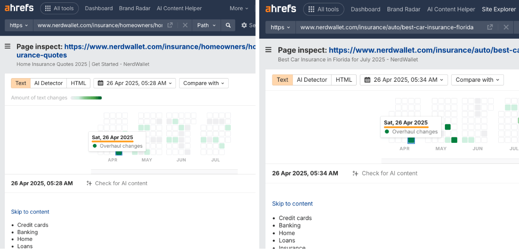Click the magnifier search icon
This screenshot has height=249, width=519.
228,25
